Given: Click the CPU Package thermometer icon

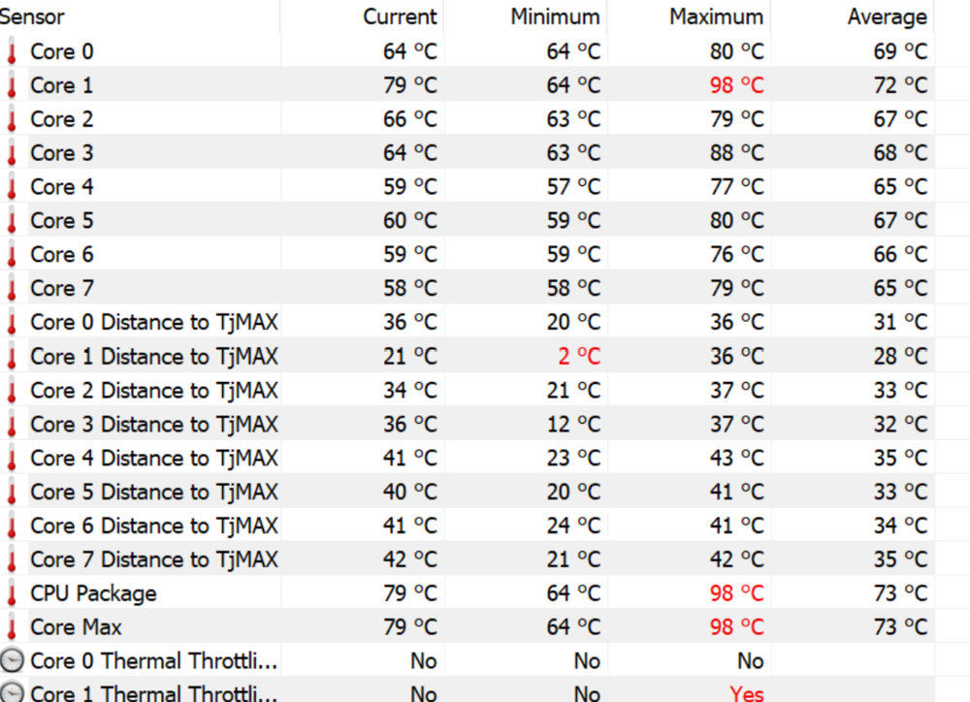Looking at the screenshot, I should tap(12, 593).
